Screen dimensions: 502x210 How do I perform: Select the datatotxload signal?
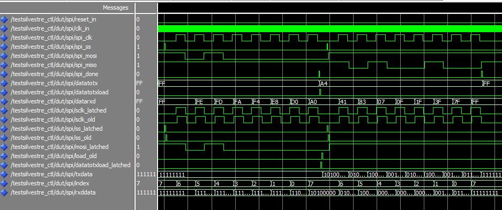click(59, 92)
